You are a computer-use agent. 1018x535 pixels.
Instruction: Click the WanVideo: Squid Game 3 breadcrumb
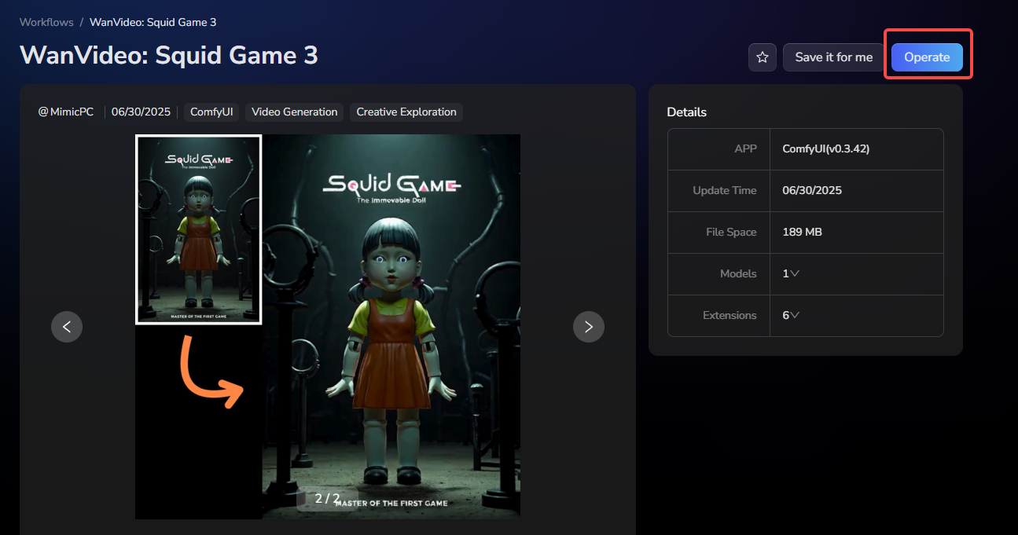(153, 22)
